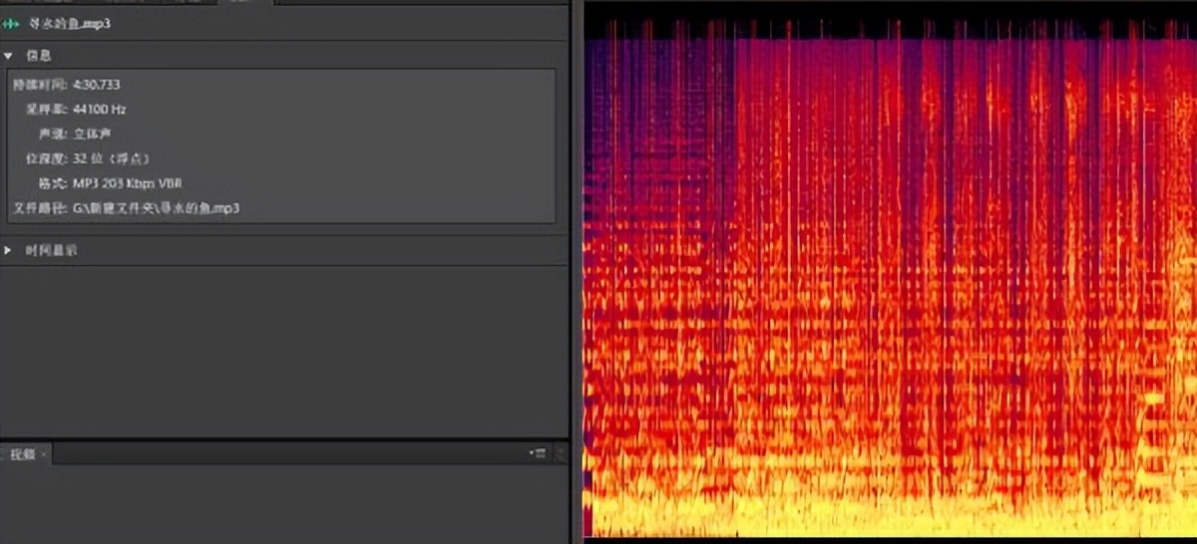This screenshot has width=1197, height=544.
Task: Click the rightmost icon in 视频 panel header
Action: point(560,453)
